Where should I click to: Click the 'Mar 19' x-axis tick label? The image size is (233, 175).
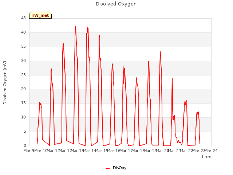click(150, 151)
